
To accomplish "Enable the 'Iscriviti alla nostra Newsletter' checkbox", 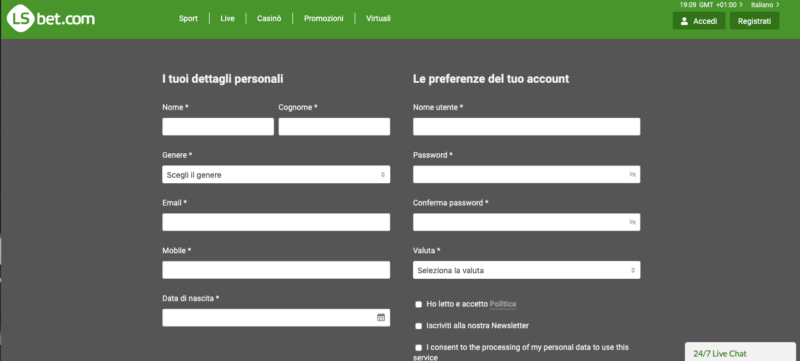I will coord(418,326).
